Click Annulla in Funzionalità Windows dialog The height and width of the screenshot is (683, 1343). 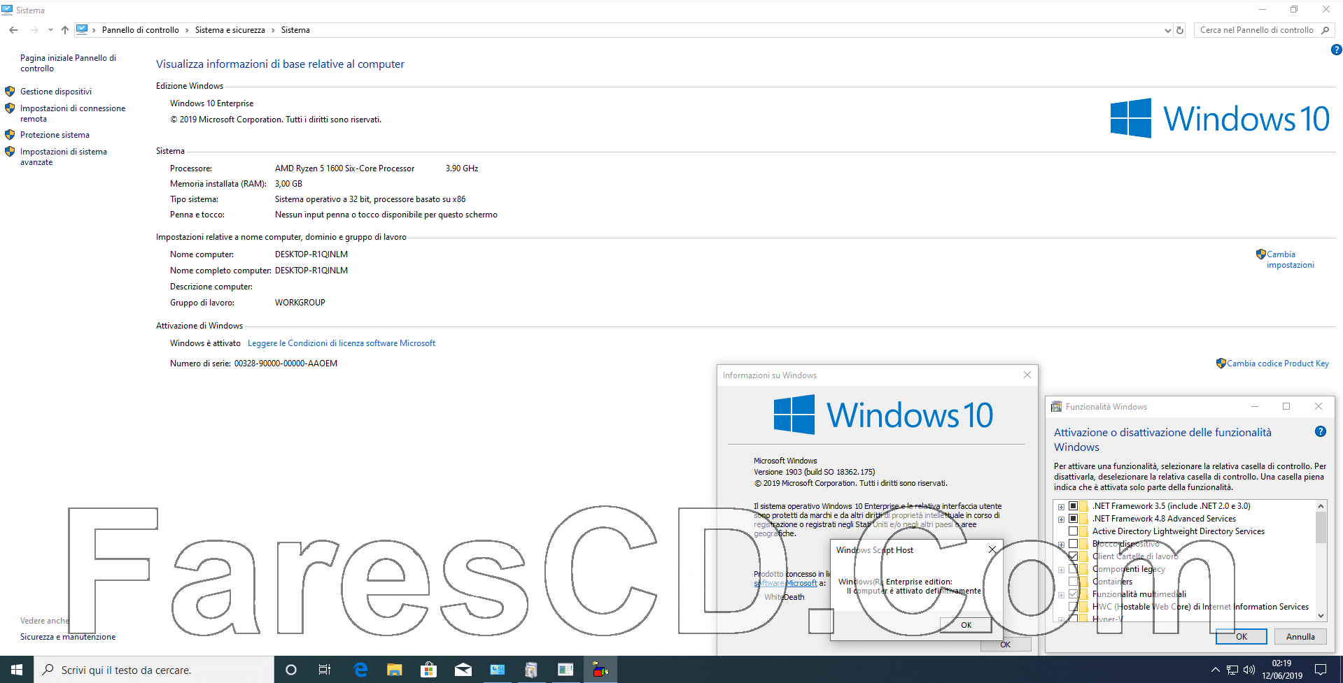click(x=1300, y=637)
